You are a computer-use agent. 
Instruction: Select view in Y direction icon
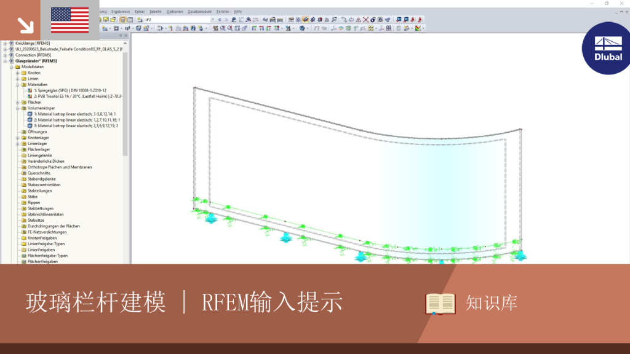(261, 28)
